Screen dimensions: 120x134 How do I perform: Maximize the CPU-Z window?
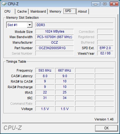105,4
